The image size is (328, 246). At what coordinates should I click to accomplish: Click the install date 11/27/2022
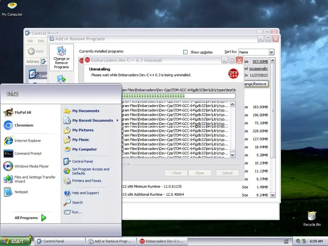click(259, 75)
